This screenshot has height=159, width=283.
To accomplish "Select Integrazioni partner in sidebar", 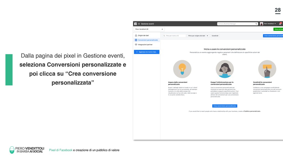I will [145, 44].
